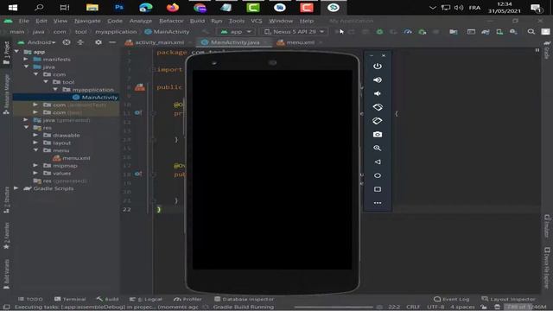Click Select Opened File target icon
Screen dimensions: 553x311
tap(67, 42)
